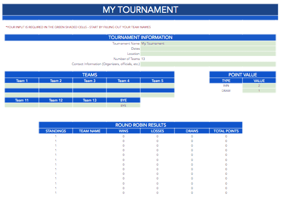Image resolution: width=281 pixels, height=201 pixels.
Task: Edit the WIN point value 2
Action: pyautogui.click(x=259, y=86)
